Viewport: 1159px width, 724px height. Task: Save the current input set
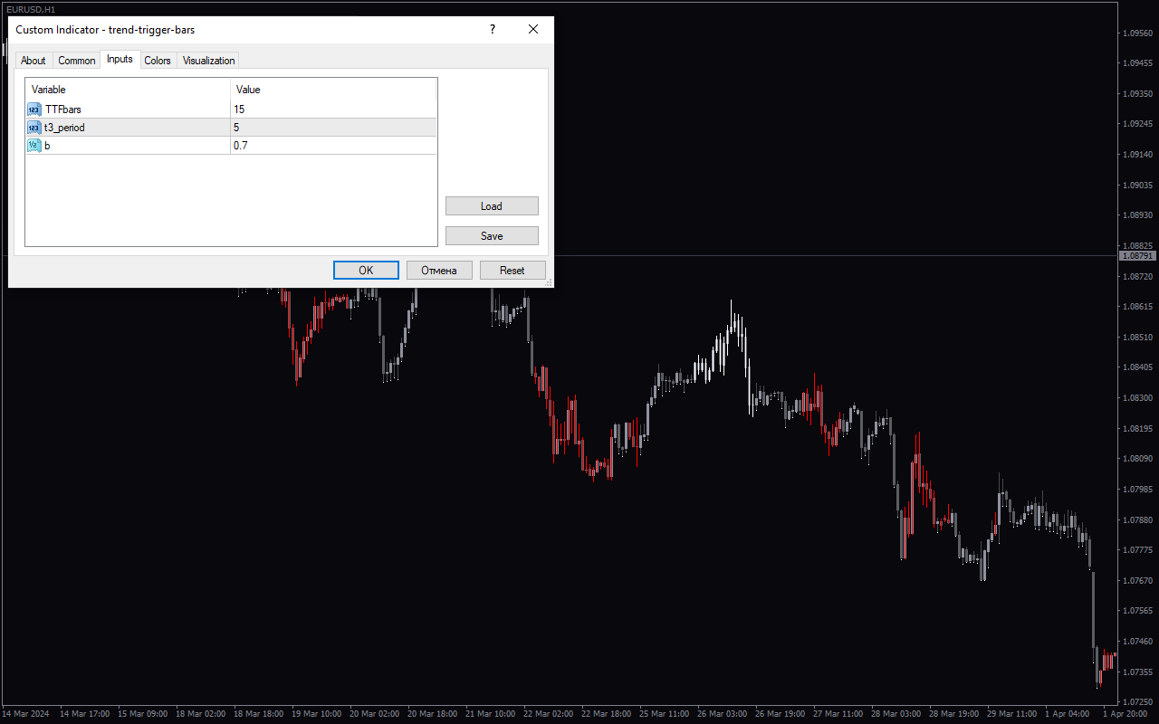click(492, 236)
